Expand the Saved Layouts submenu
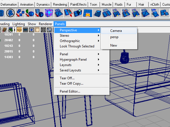The height and width of the screenshot is (127, 170). (x=77, y=70)
